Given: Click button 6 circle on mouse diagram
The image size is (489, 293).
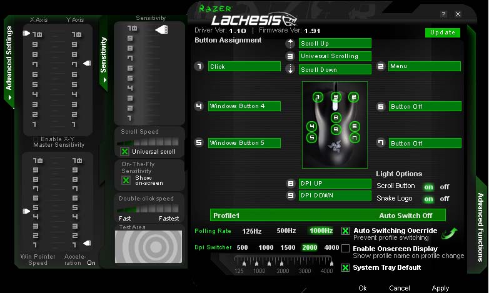Looking at the screenshot, I should click(x=355, y=126).
